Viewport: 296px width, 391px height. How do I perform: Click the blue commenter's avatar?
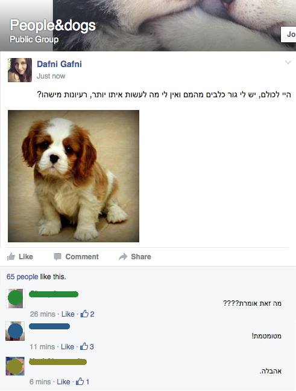(15, 331)
